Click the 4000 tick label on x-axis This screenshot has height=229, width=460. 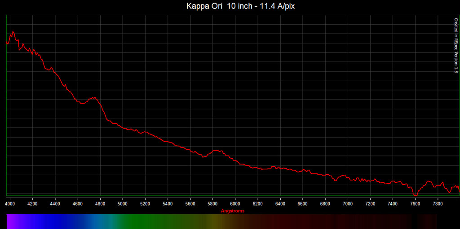pos(10,203)
